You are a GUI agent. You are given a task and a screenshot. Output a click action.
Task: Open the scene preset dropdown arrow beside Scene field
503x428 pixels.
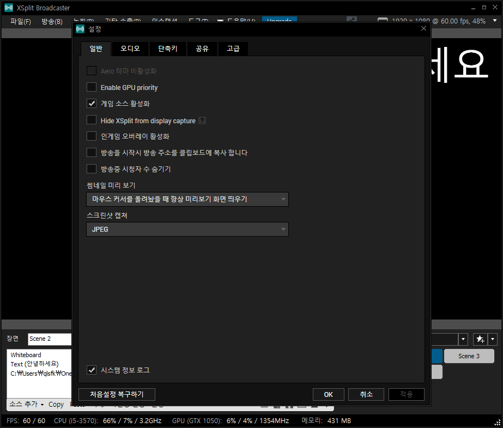[x=463, y=339]
